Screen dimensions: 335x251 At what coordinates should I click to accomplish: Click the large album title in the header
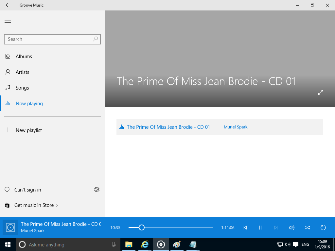pyautogui.click(x=206, y=81)
